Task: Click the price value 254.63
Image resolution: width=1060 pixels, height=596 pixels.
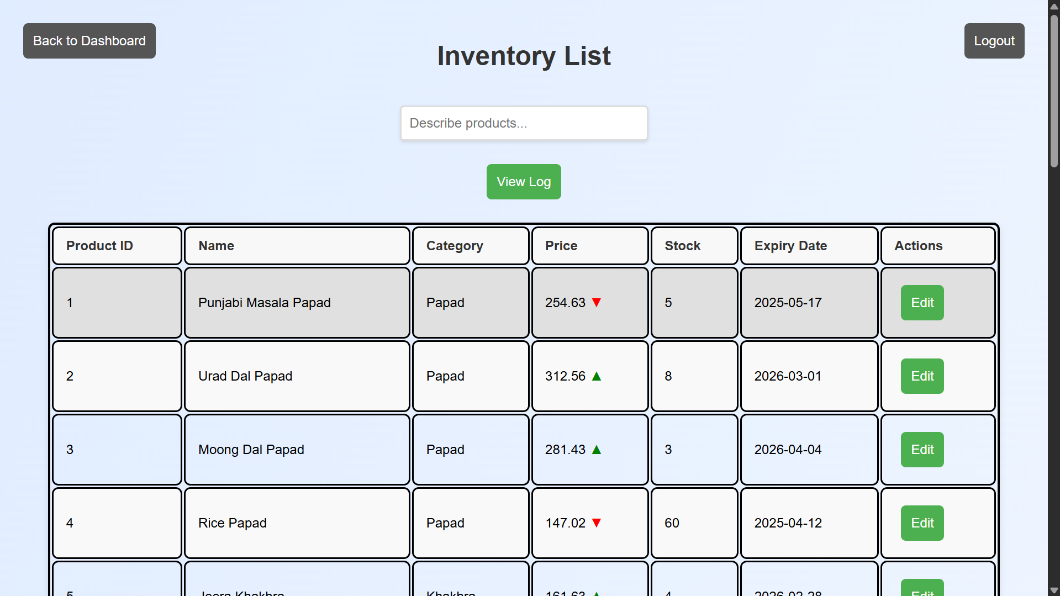Action: click(x=565, y=303)
